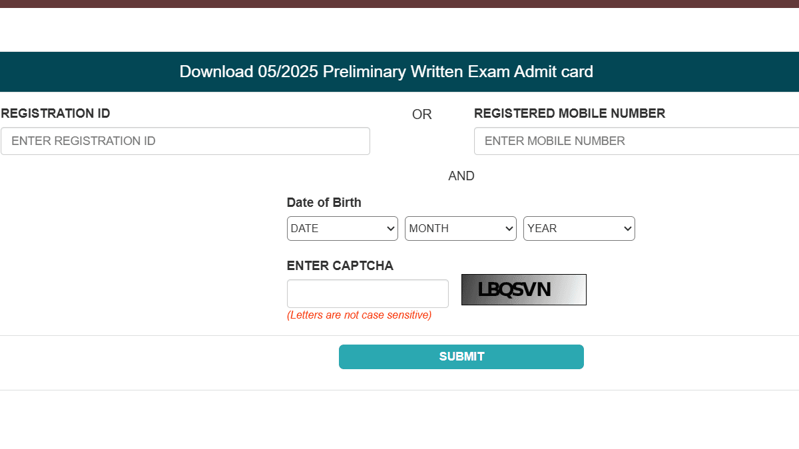This screenshot has height=449, width=799.
Task: Click the LBQSVN captcha image
Action: (523, 289)
